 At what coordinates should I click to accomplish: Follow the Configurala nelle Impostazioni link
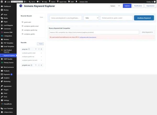coord(88,37)
